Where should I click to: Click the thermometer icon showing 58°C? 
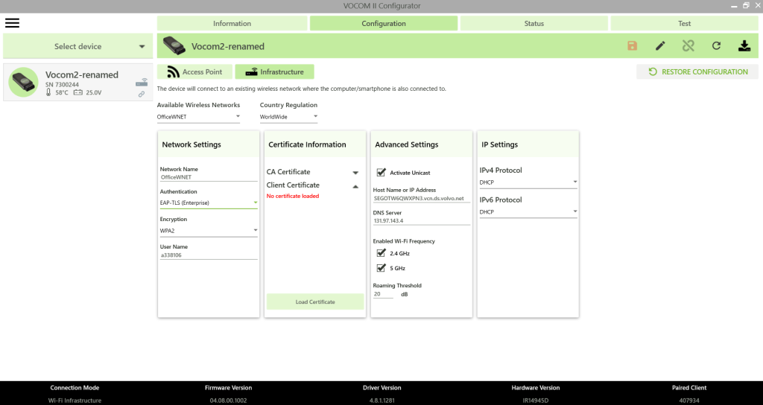(48, 92)
